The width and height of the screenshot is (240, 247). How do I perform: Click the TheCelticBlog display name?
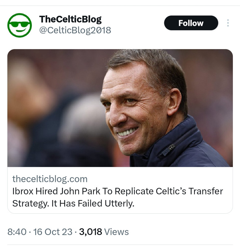click(70, 19)
